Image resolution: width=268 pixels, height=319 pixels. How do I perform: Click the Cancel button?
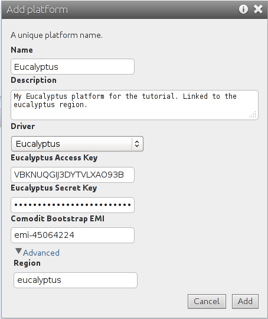[207, 301]
